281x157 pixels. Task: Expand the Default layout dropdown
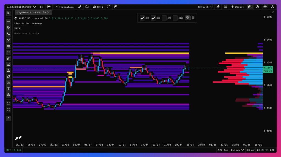point(205,7)
